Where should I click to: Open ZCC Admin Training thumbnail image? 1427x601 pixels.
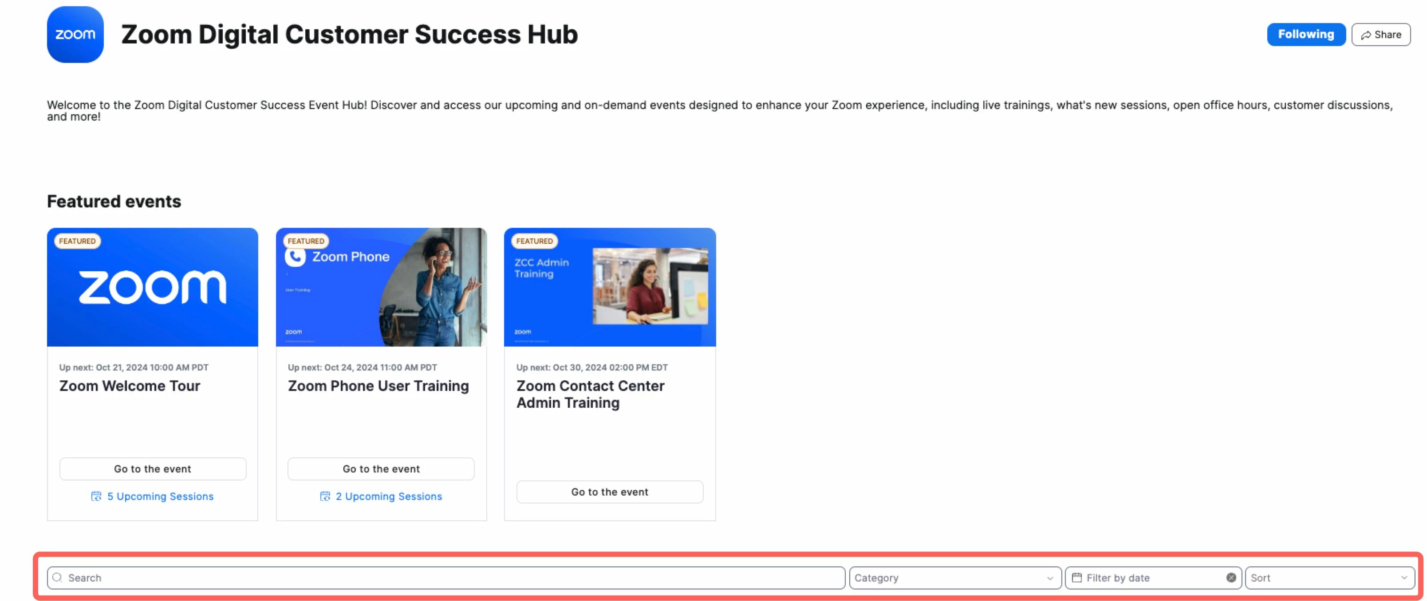click(609, 287)
